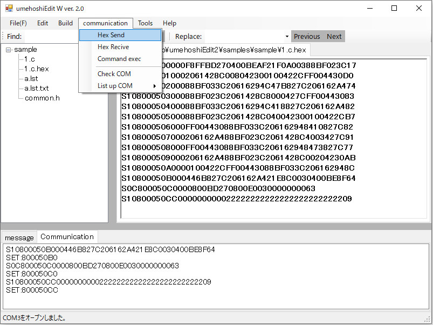The image size is (433, 325).
Task: Open the Edit menu
Action: click(x=43, y=23)
